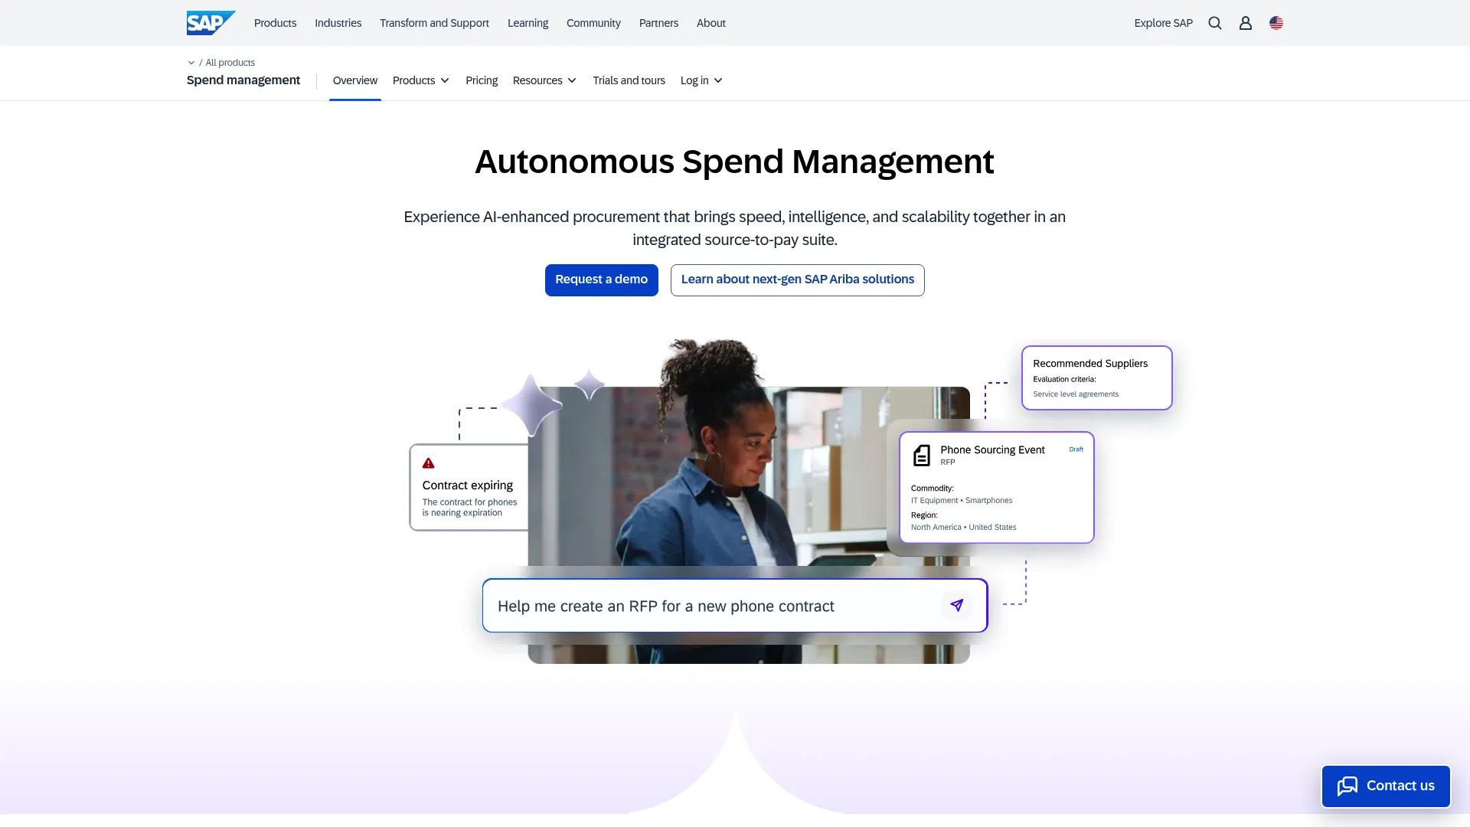Collapse breadcrumb chevron beside All products
The image size is (1470, 827).
(x=191, y=63)
